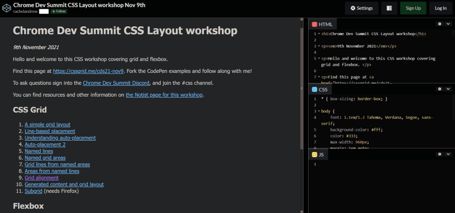
Task: Open Auto-placement 2 link
Action: click(45, 145)
